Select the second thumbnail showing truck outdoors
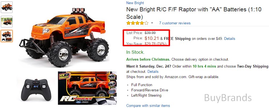This screenshot has height=108, width=269. [7, 22]
